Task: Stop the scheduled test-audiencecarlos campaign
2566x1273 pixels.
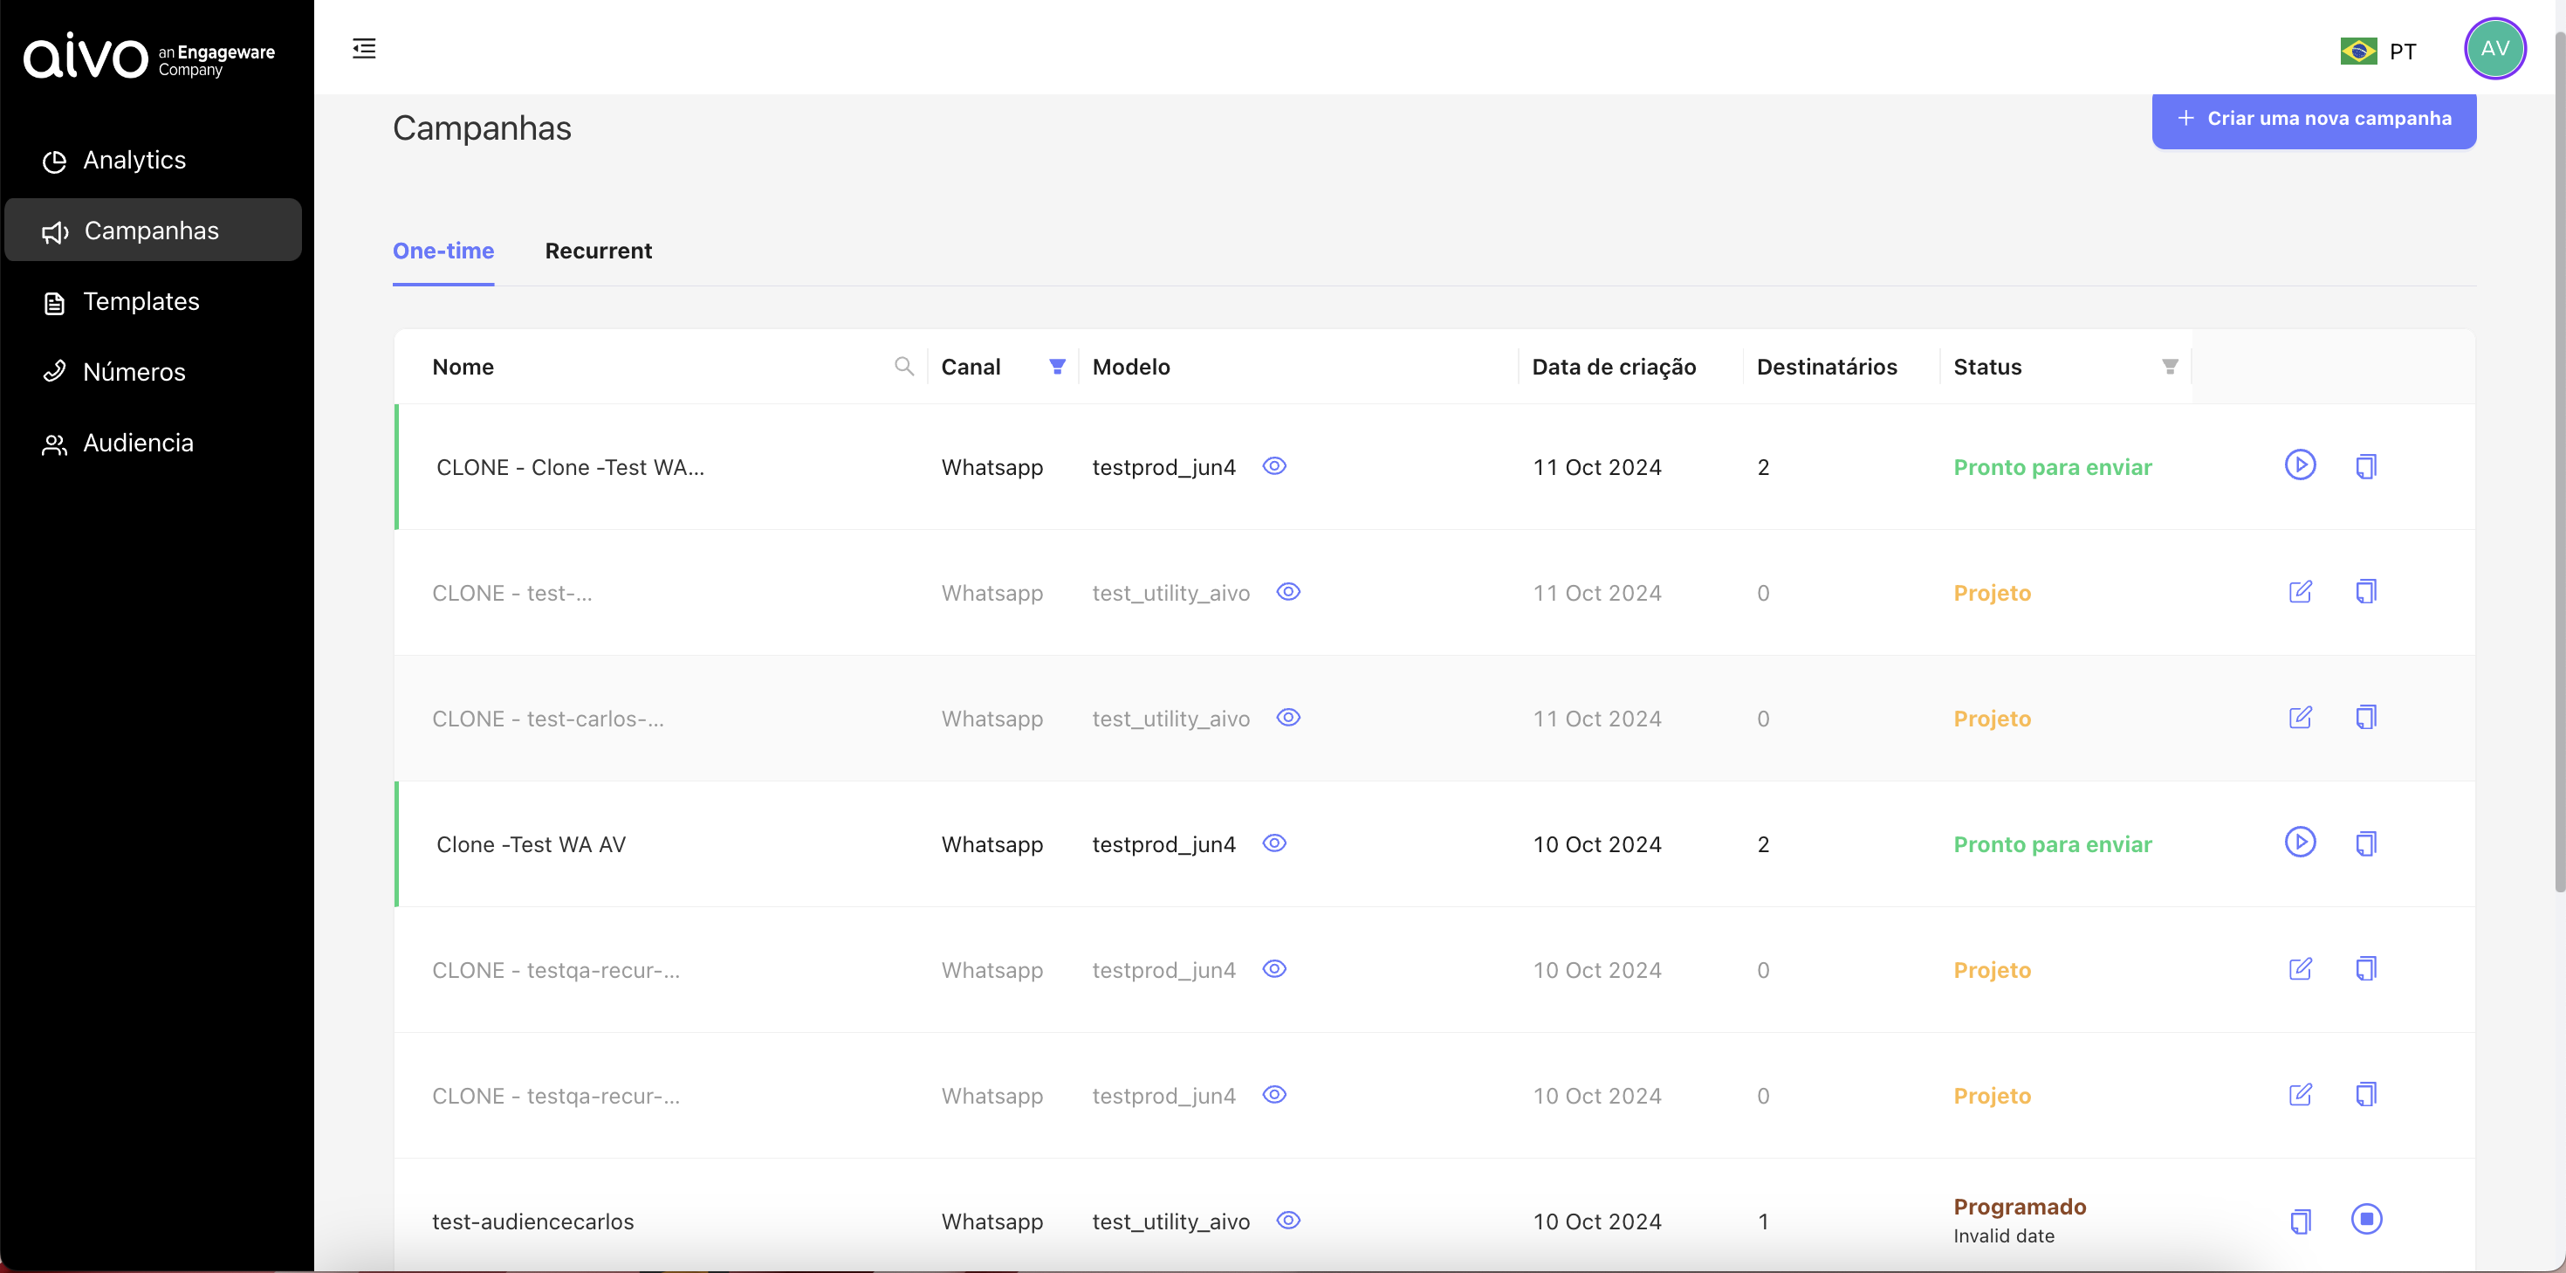Action: point(2366,1219)
